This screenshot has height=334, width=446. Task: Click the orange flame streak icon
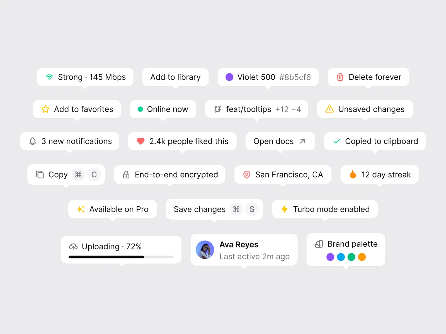click(353, 175)
